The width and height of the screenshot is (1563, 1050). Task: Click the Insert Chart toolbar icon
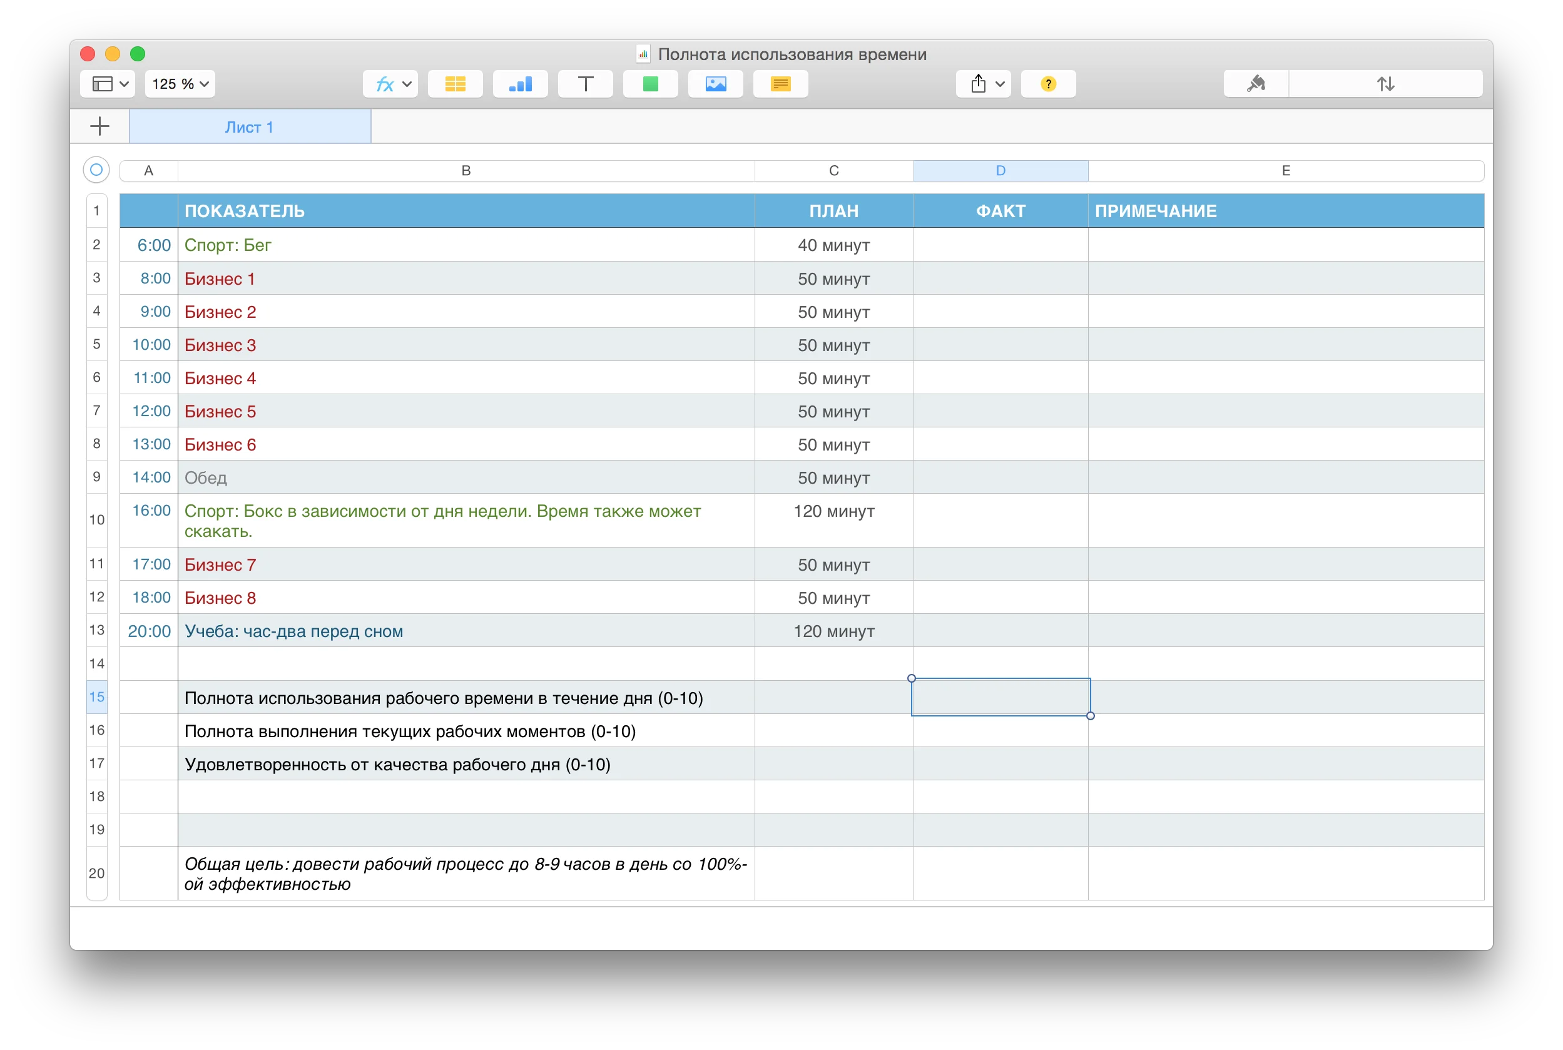521,84
